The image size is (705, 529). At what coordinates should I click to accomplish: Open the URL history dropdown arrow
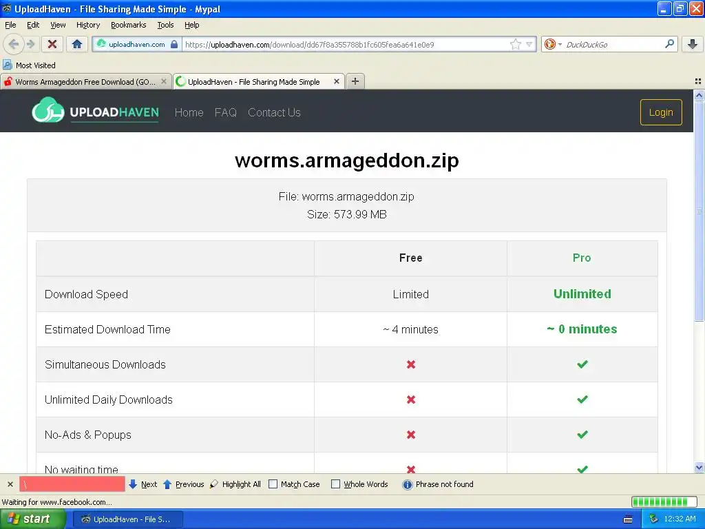[x=529, y=44]
